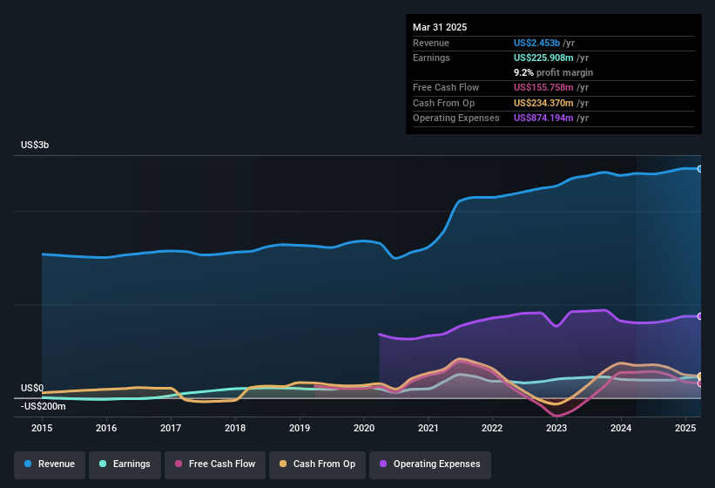Viewport: 715px width, 488px height.
Task: Click the 2019 x-axis label
Action: coord(300,428)
